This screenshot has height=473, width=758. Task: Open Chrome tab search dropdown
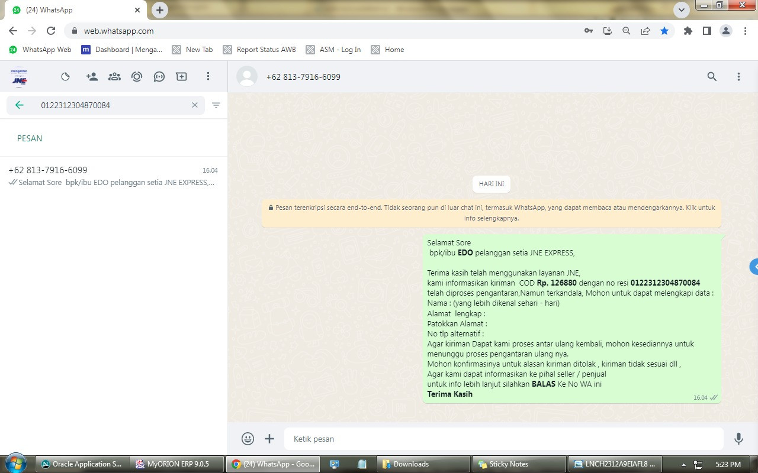tap(682, 9)
